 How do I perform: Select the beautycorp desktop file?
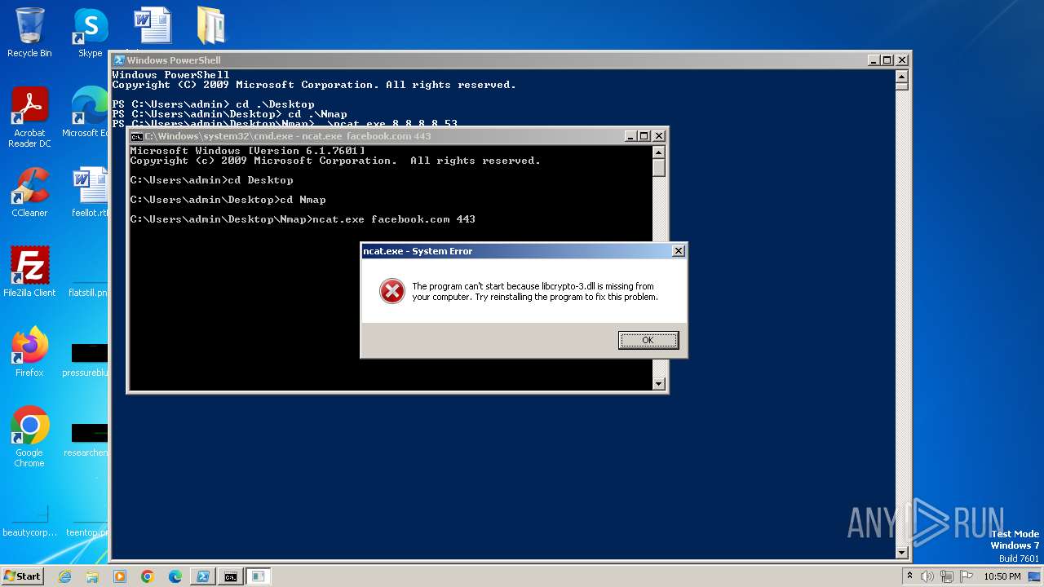pos(29,522)
